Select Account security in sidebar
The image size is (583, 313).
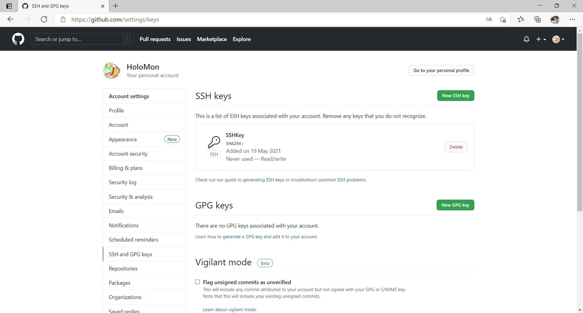coord(144,154)
